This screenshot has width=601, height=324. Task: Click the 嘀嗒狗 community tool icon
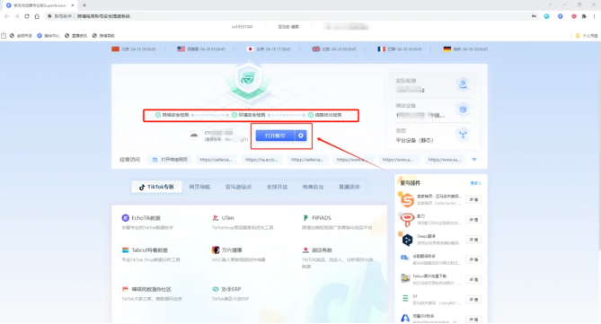(x=125, y=289)
